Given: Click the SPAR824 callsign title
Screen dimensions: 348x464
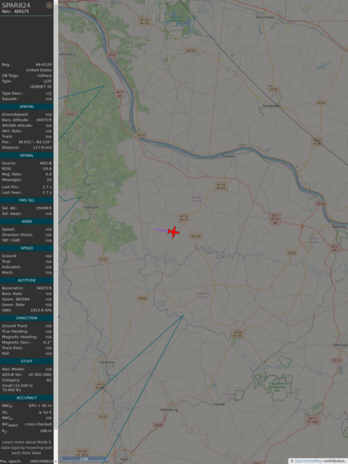Looking at the screenshot, I should (16, 5).
